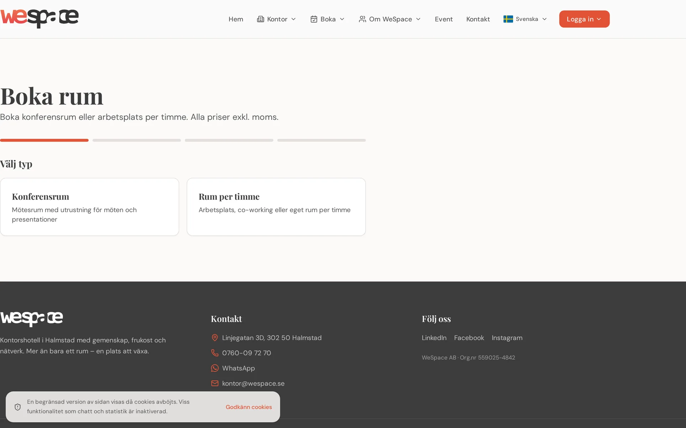This screenshot has width=686, height=428.
Task: Click the white WeSpace logo in the footer
Action: pyautogui.click(x=31, y=319)
